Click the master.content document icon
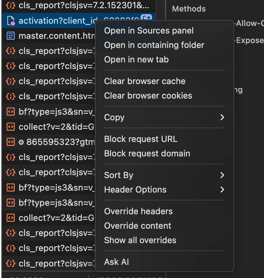264x278 pixels. pyautogui.click(x=11, y=35)
